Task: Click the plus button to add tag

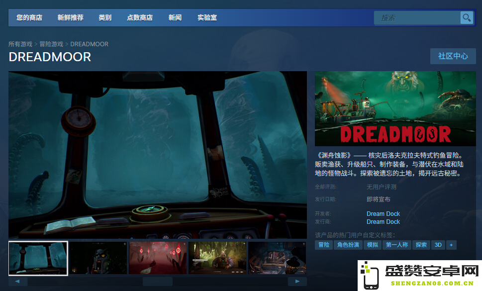Action: [451, 245]
